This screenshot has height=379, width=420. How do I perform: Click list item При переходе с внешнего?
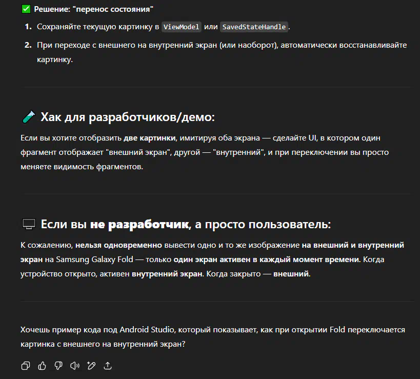[x=222, y=52]
